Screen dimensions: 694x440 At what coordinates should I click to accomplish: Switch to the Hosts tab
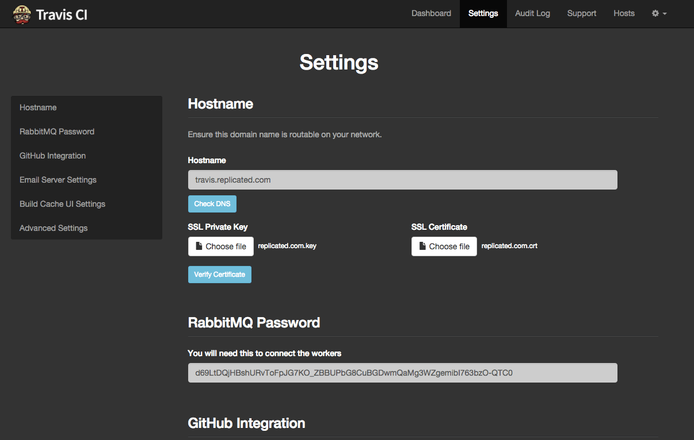tap(624, 13)
